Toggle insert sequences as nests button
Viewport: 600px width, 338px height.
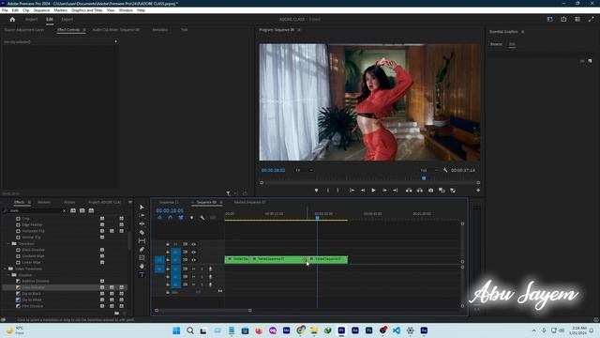[x=159, y=218]
